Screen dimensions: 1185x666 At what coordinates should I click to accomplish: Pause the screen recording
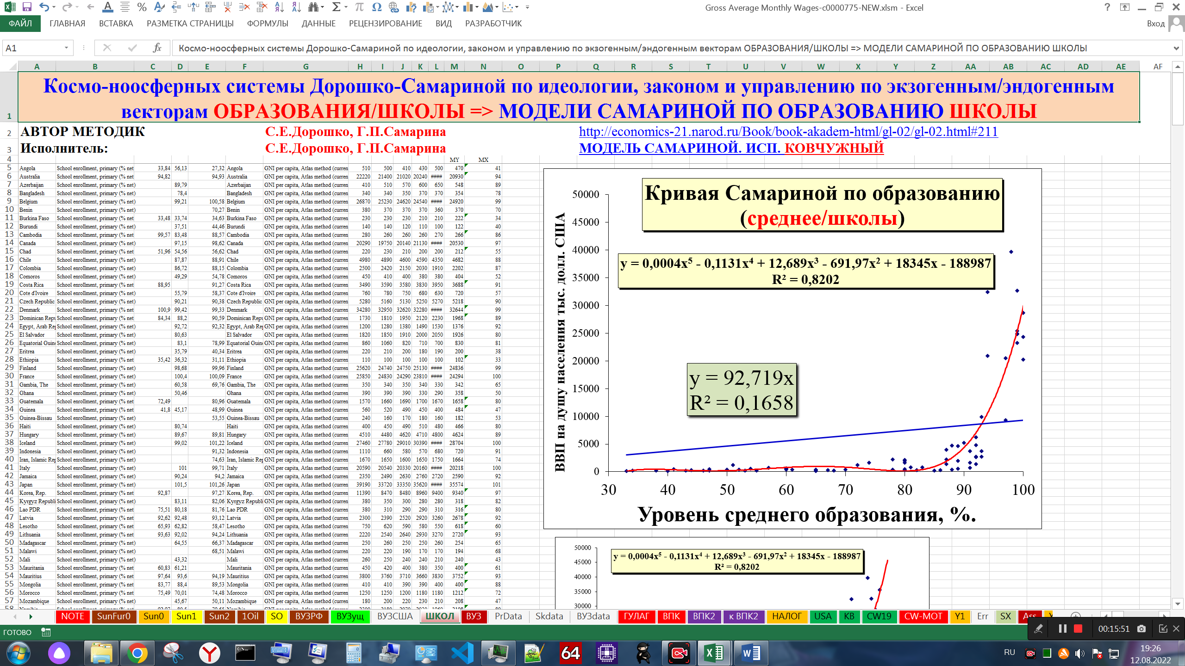[1062, 629]
